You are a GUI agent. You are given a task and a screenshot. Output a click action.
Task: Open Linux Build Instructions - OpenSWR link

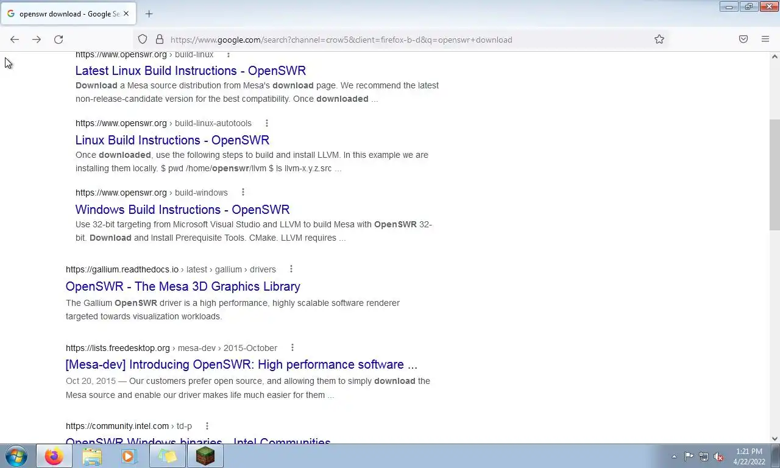[172, 140]
